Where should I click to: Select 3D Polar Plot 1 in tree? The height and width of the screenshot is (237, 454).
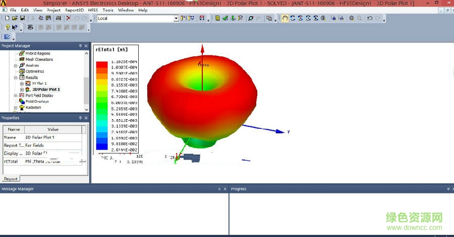pyautogui.click(x=46, y=90)
